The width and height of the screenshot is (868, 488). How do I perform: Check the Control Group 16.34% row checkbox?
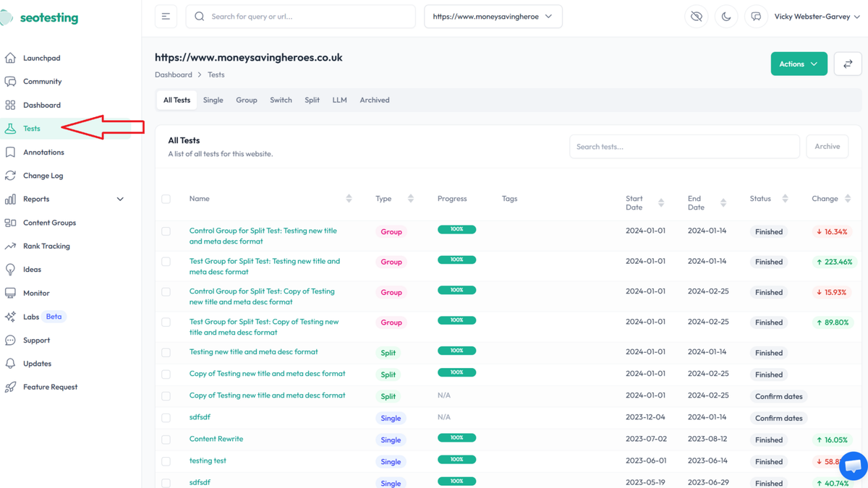tap(166, 231)
